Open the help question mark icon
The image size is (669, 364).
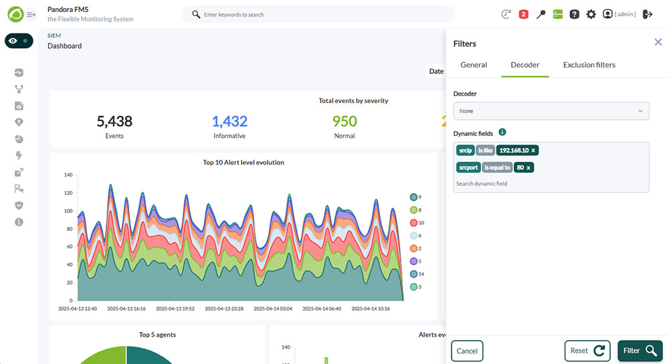tap(574, 15)
